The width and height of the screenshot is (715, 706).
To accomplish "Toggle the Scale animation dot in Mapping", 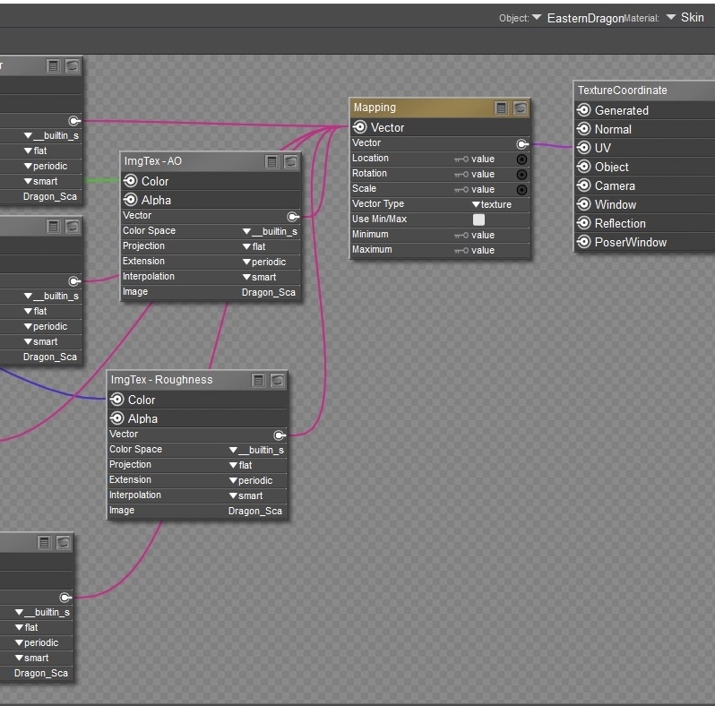I will pos(522,190).
